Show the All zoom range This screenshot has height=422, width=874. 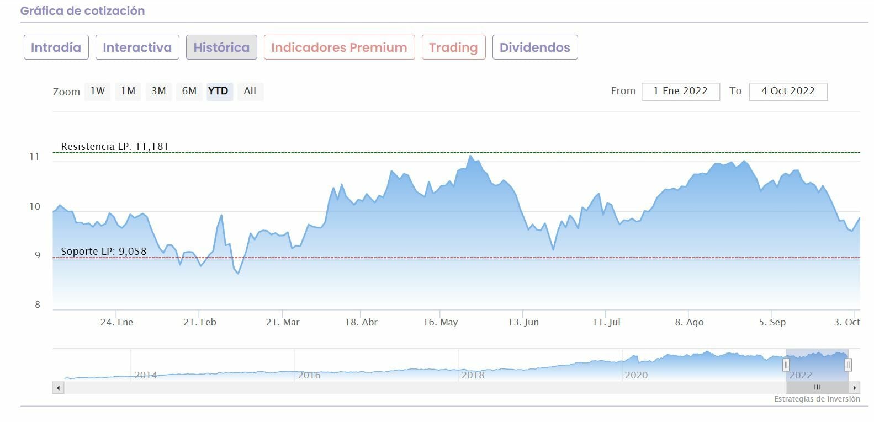point(250,91)
